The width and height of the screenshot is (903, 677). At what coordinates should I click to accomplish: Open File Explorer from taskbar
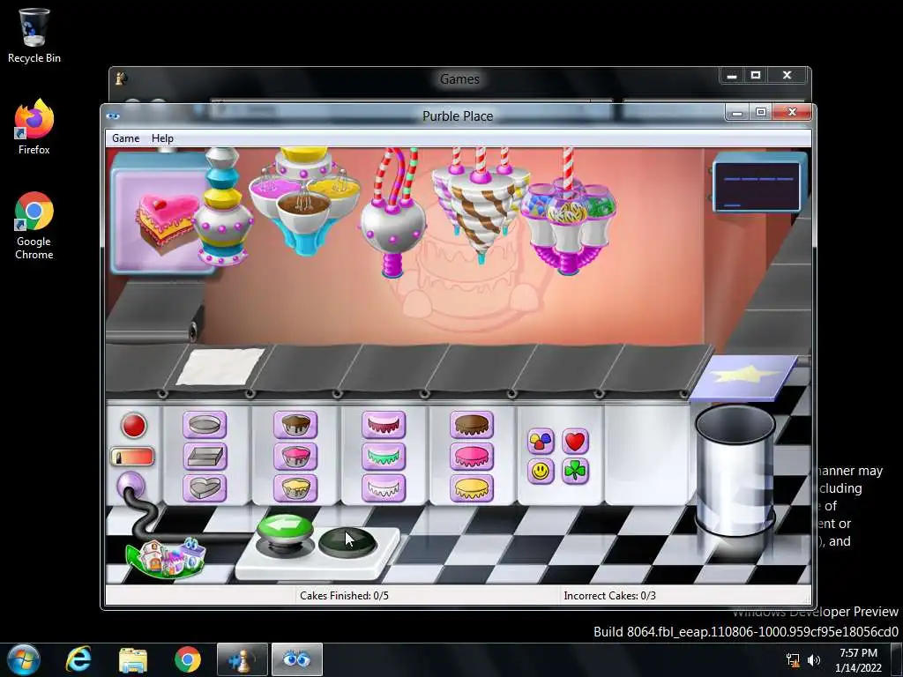pos(133,659)
